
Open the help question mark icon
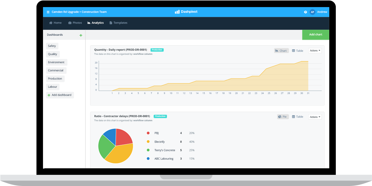coord(305,12)
